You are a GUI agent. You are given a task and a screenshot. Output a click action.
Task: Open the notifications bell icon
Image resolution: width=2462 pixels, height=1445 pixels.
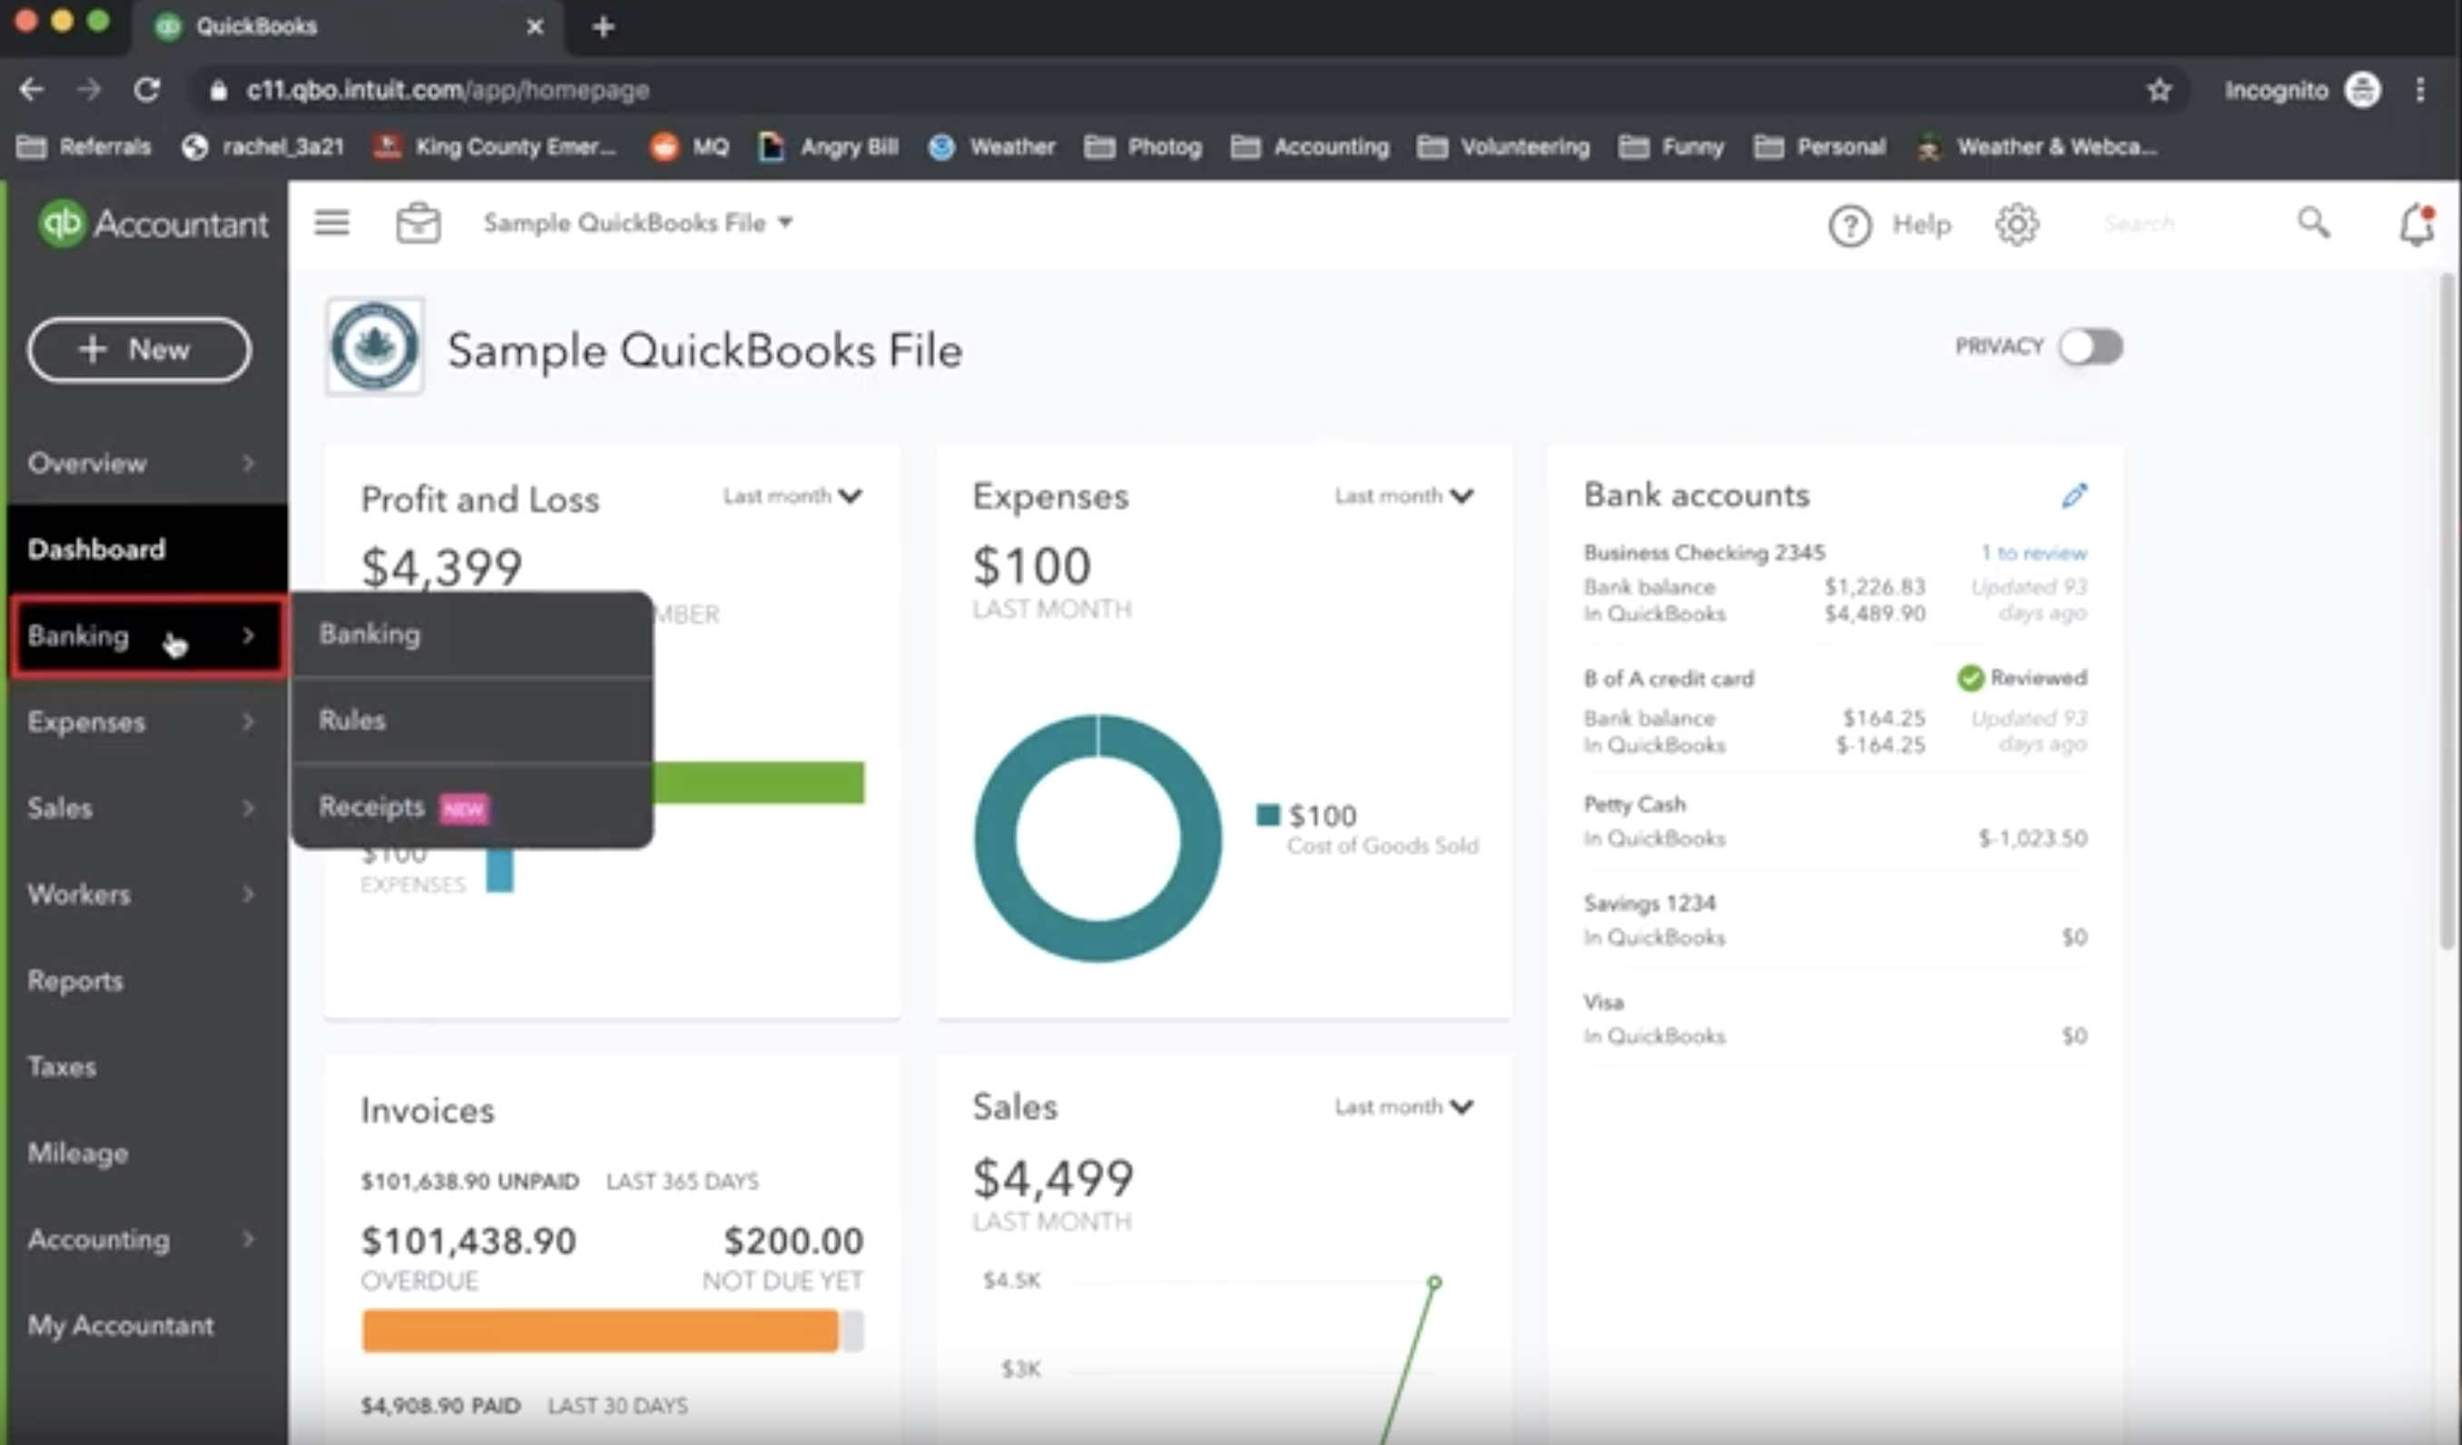[2416, 225]
